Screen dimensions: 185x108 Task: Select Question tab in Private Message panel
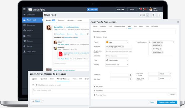coord(44,79)
